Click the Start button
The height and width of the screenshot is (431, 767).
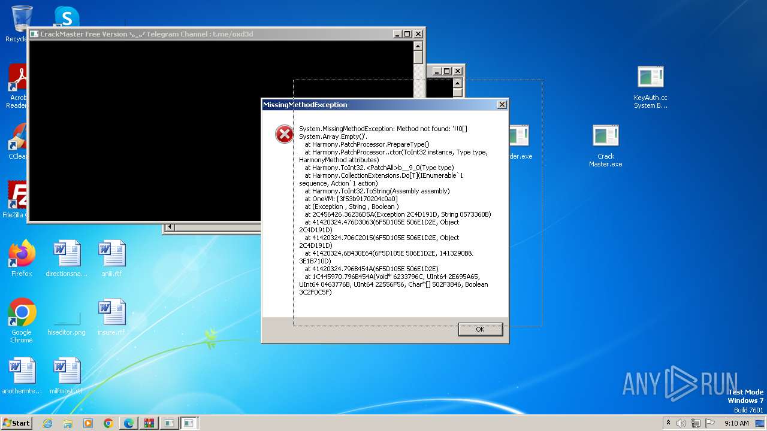pos(16,423)
